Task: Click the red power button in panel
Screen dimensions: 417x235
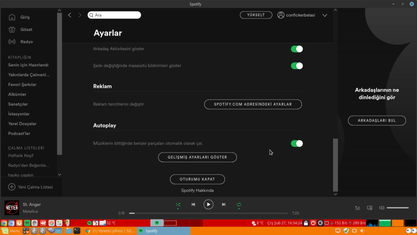Action: coord(313,223)
